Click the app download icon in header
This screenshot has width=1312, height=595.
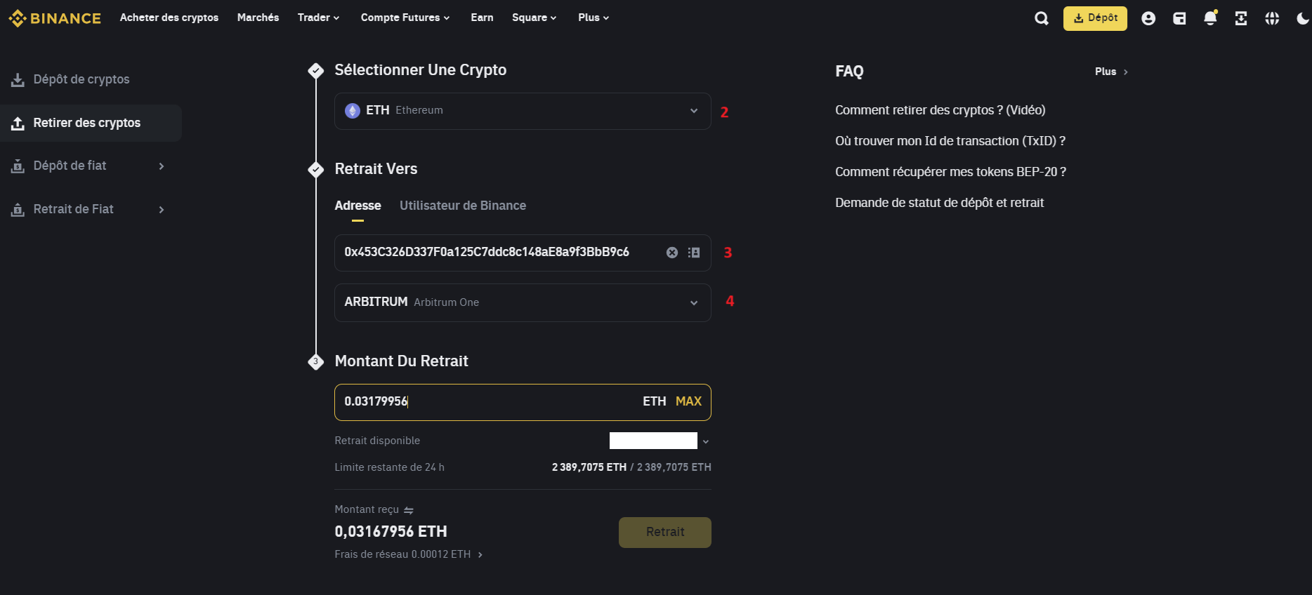(x=1241, y=18)
